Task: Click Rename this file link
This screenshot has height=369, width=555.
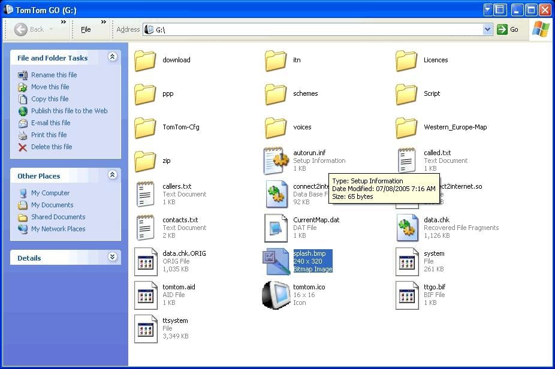Action: pyautogui.click(x=54, y=75)
